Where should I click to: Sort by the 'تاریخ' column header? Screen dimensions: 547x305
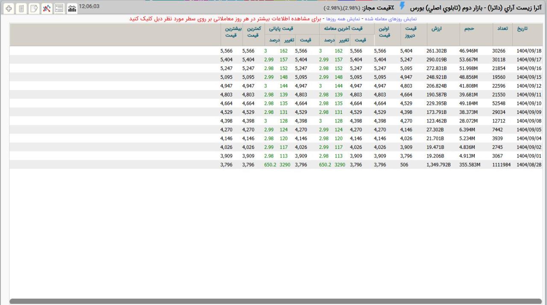522,29
